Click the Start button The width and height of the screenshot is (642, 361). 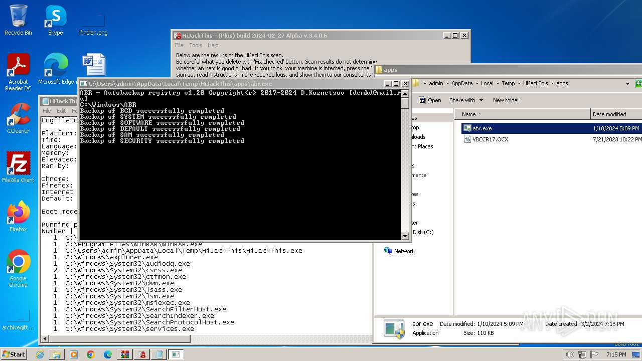[14, 354]
